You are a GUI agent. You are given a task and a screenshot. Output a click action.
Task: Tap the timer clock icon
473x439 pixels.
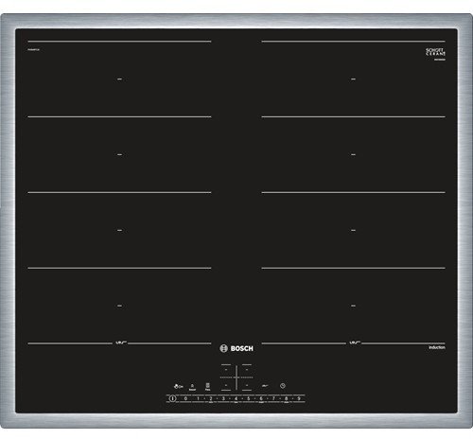(283, 386)
